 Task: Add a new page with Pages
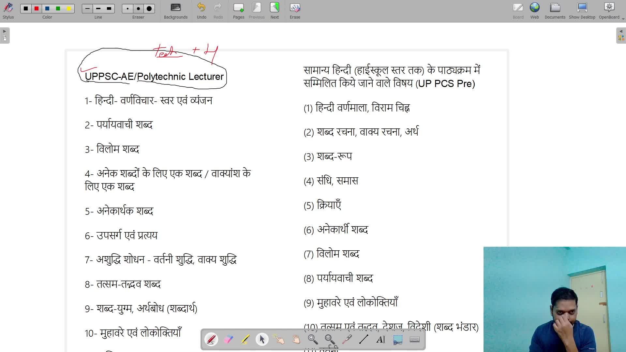tap(239, 11)
